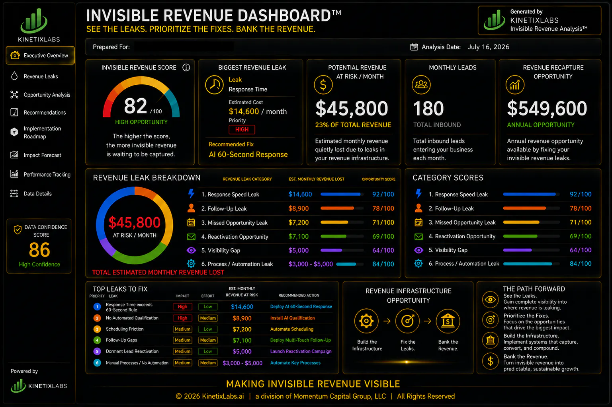Click the Deploy AI 60-Second Response action
Screen dimensions: 612x407
coord(301,307)
